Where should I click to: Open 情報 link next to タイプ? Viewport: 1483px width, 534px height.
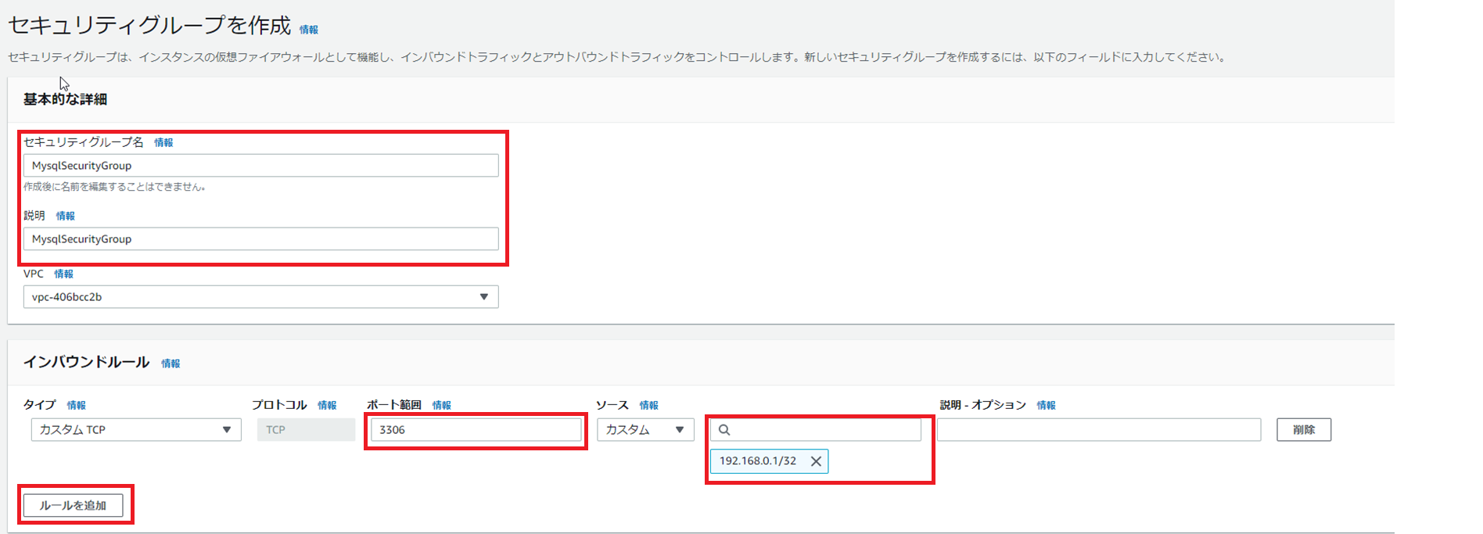pyautogui.click(x=76, y=405)
